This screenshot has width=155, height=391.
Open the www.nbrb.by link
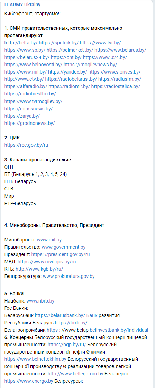(40, 301)
